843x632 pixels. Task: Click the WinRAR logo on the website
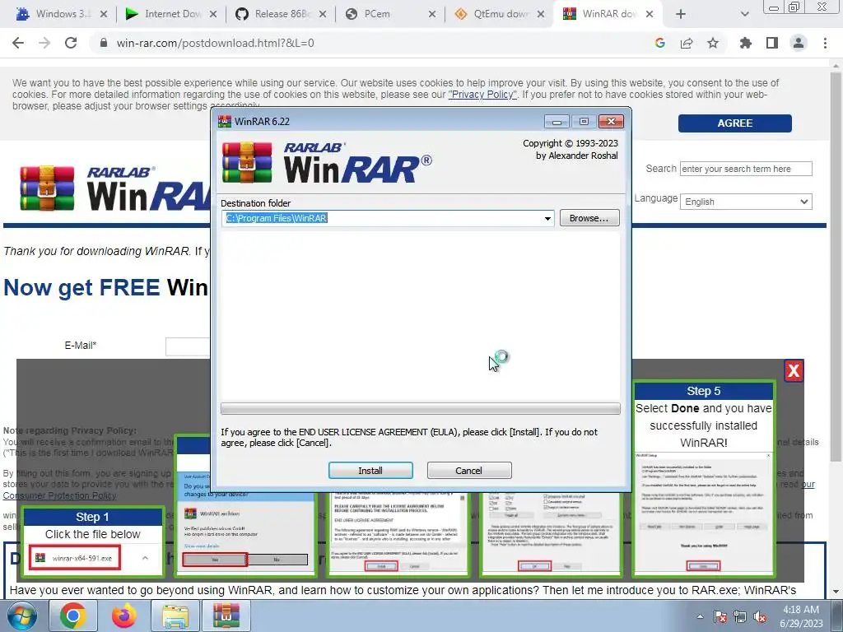point(114,188)
